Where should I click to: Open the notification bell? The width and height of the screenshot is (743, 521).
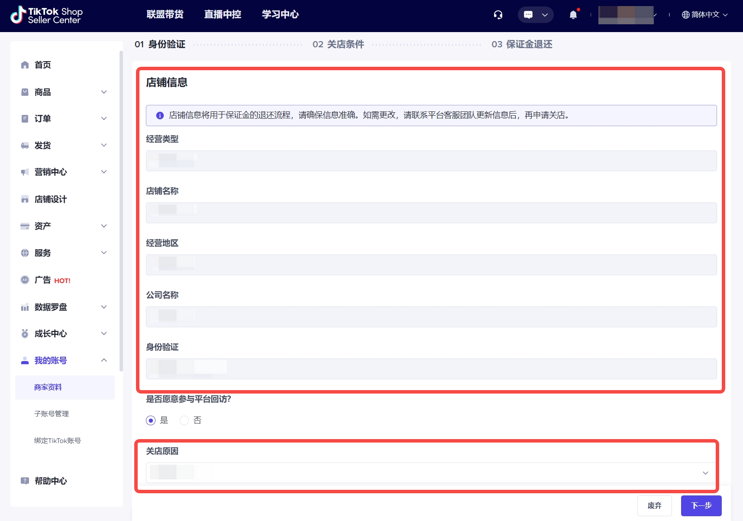point(573,15)
